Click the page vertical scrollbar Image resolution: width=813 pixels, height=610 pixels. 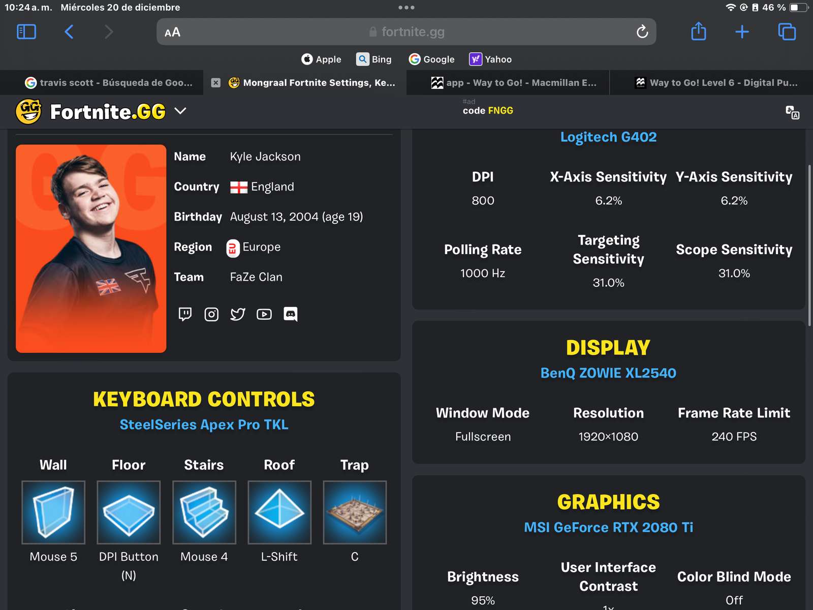[809, 246]
